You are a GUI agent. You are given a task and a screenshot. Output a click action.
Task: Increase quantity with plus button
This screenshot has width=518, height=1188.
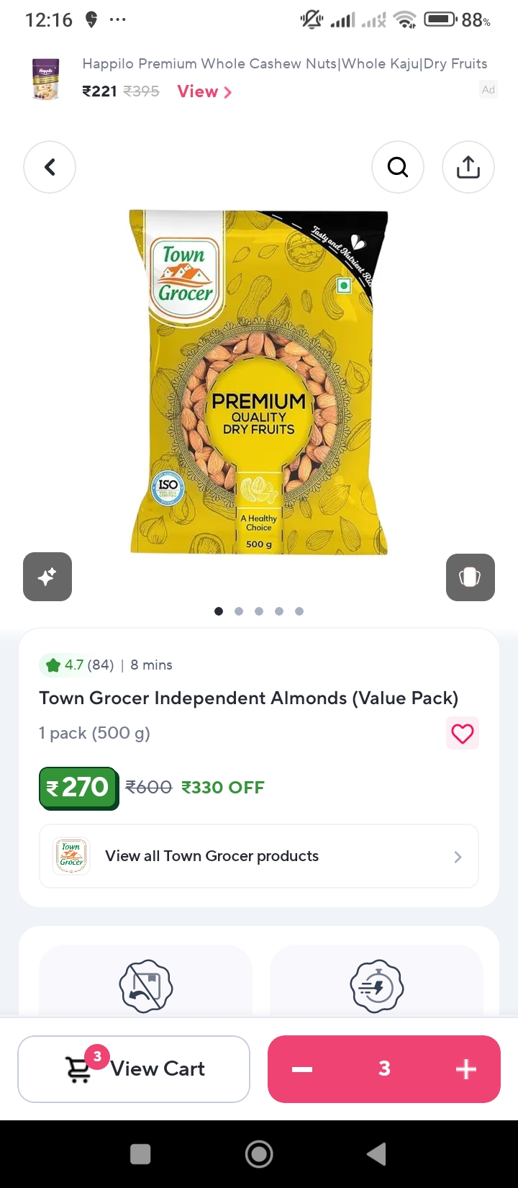point(466,1069)
